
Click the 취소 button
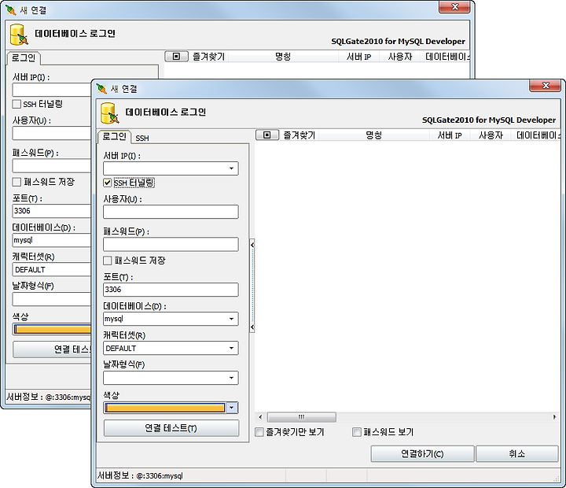pyautogui.click(x=517, y=453)
